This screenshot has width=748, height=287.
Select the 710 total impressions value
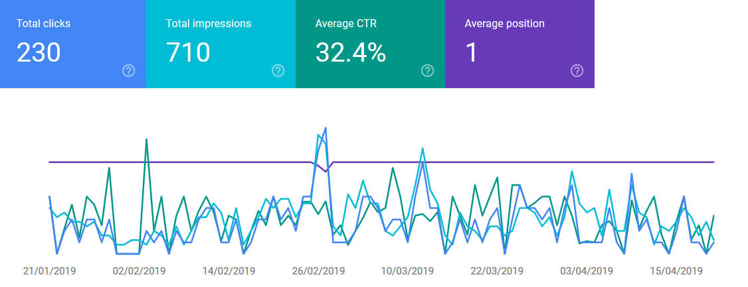(188, 52)
